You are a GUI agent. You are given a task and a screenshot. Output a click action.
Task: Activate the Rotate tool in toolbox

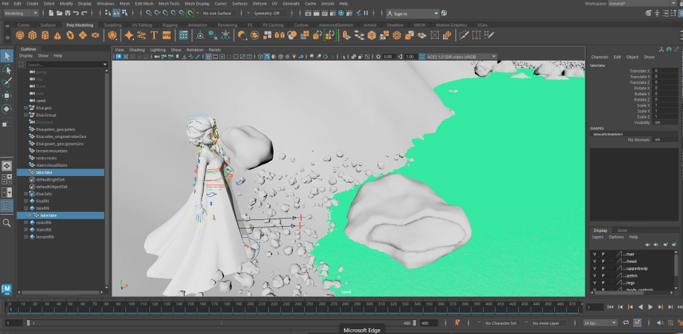(7, 109)
